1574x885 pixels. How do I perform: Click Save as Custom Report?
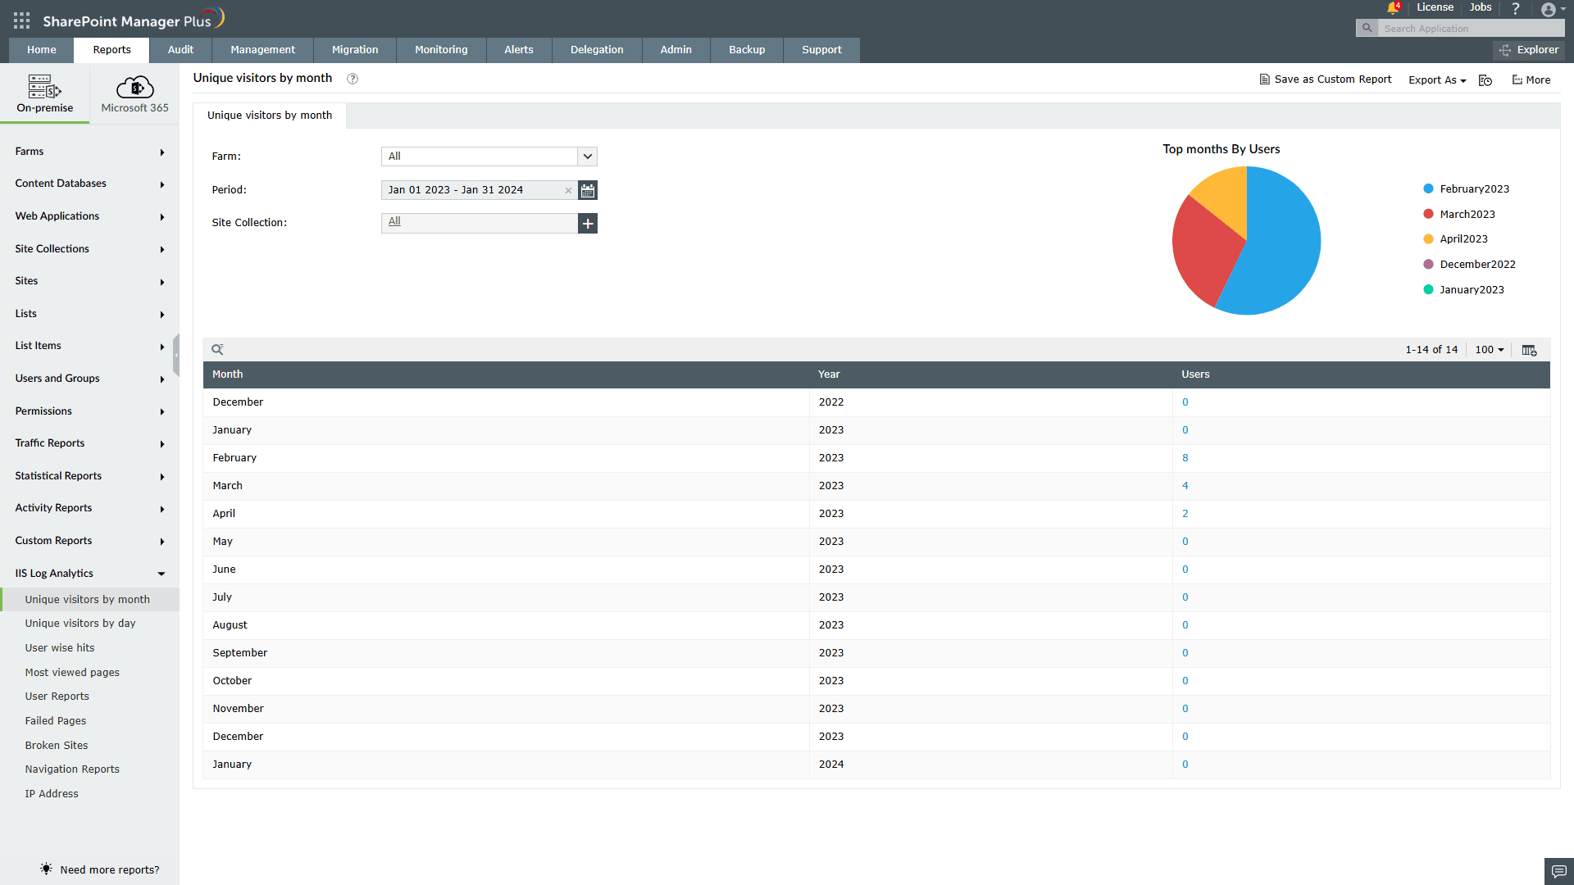(1326, 79)
